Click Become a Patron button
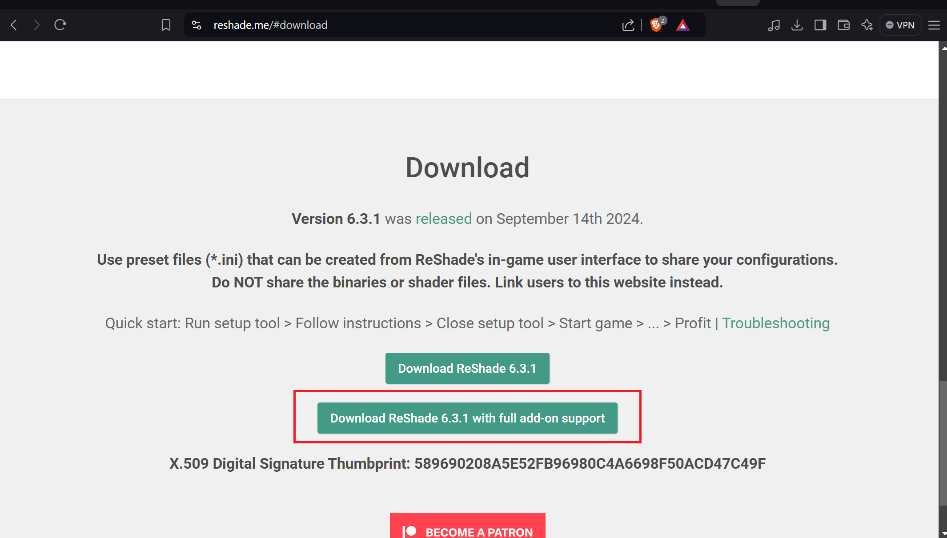 (x=467, y=526)
